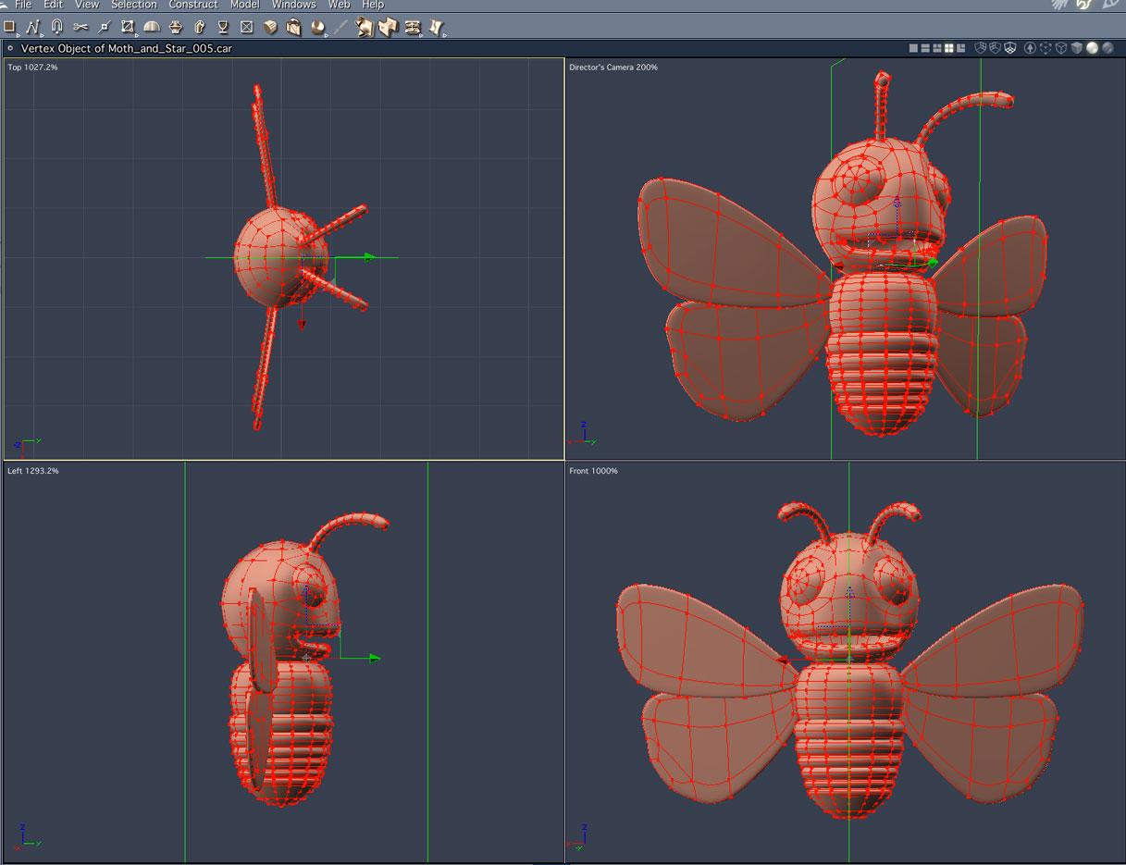The width and height of the screenshot is (1126, 865).
Task: Click the first twisted surface tool icon
Action: (365, 27)
